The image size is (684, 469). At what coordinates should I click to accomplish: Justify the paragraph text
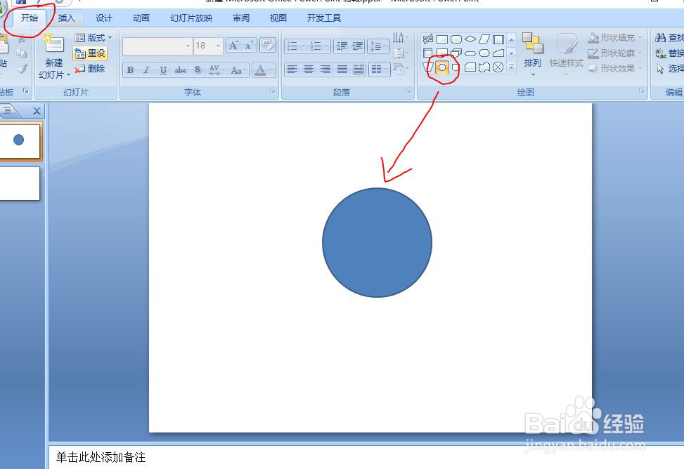coord(342,70)
